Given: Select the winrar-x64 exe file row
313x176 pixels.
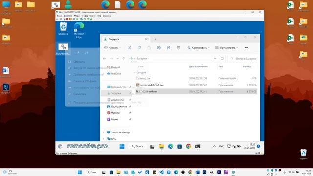Looking at the screenshot, I should [x=197, y=85].
